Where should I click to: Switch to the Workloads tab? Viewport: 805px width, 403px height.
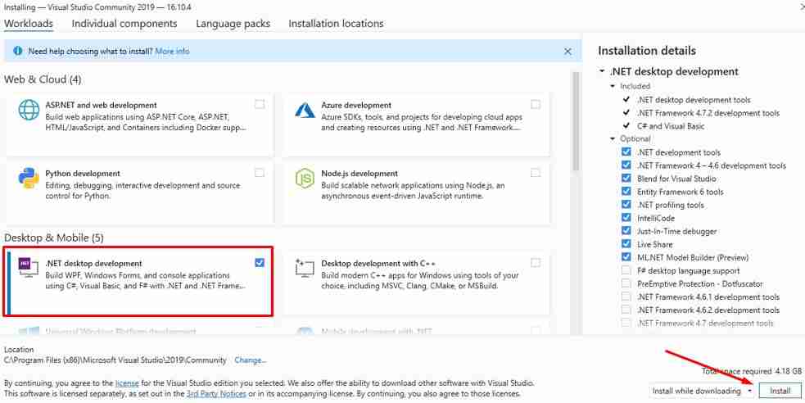[28, 24]
